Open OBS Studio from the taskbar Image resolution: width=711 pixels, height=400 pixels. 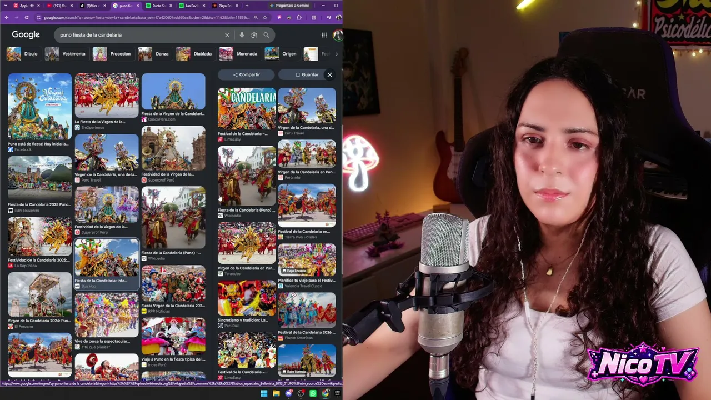(x=301, y=393)
